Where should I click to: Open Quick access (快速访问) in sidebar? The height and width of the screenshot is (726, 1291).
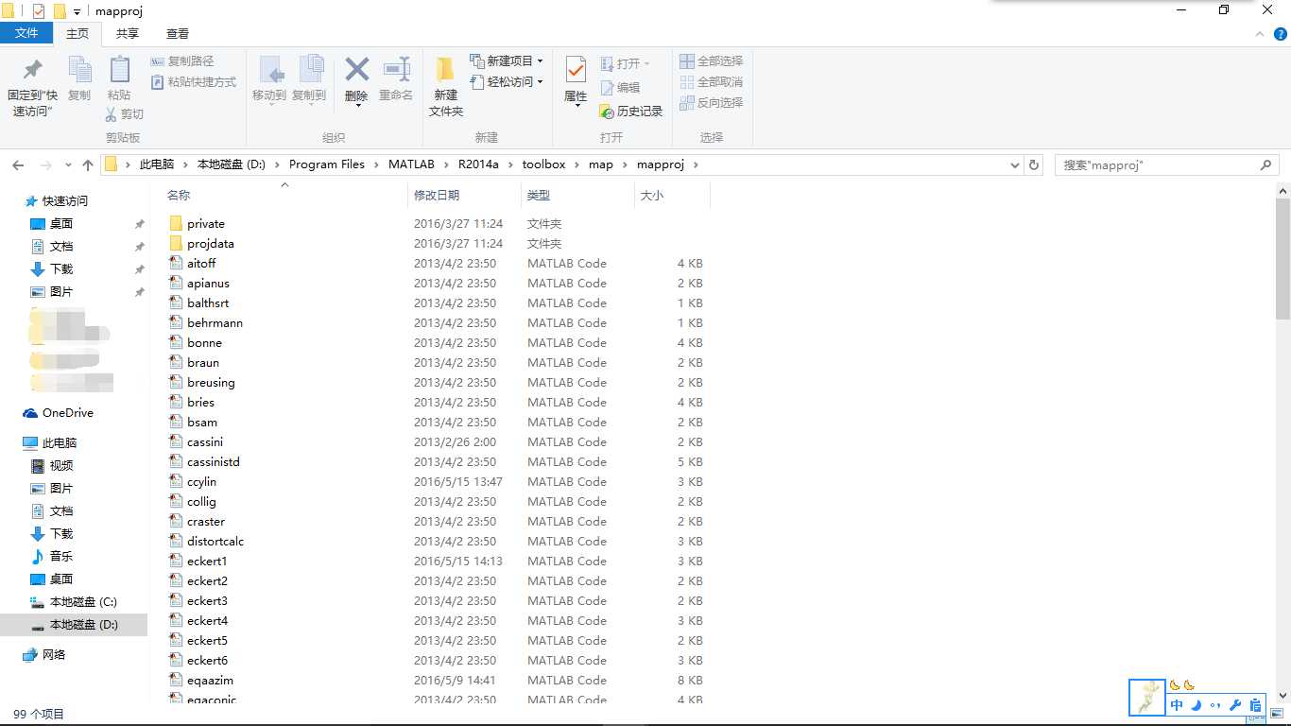pos(57,201)
